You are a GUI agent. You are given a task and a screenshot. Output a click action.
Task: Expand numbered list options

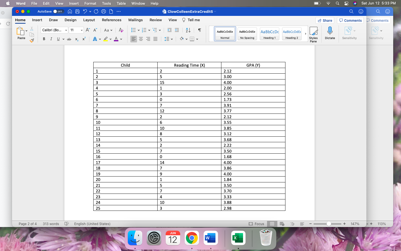point(149,30)
